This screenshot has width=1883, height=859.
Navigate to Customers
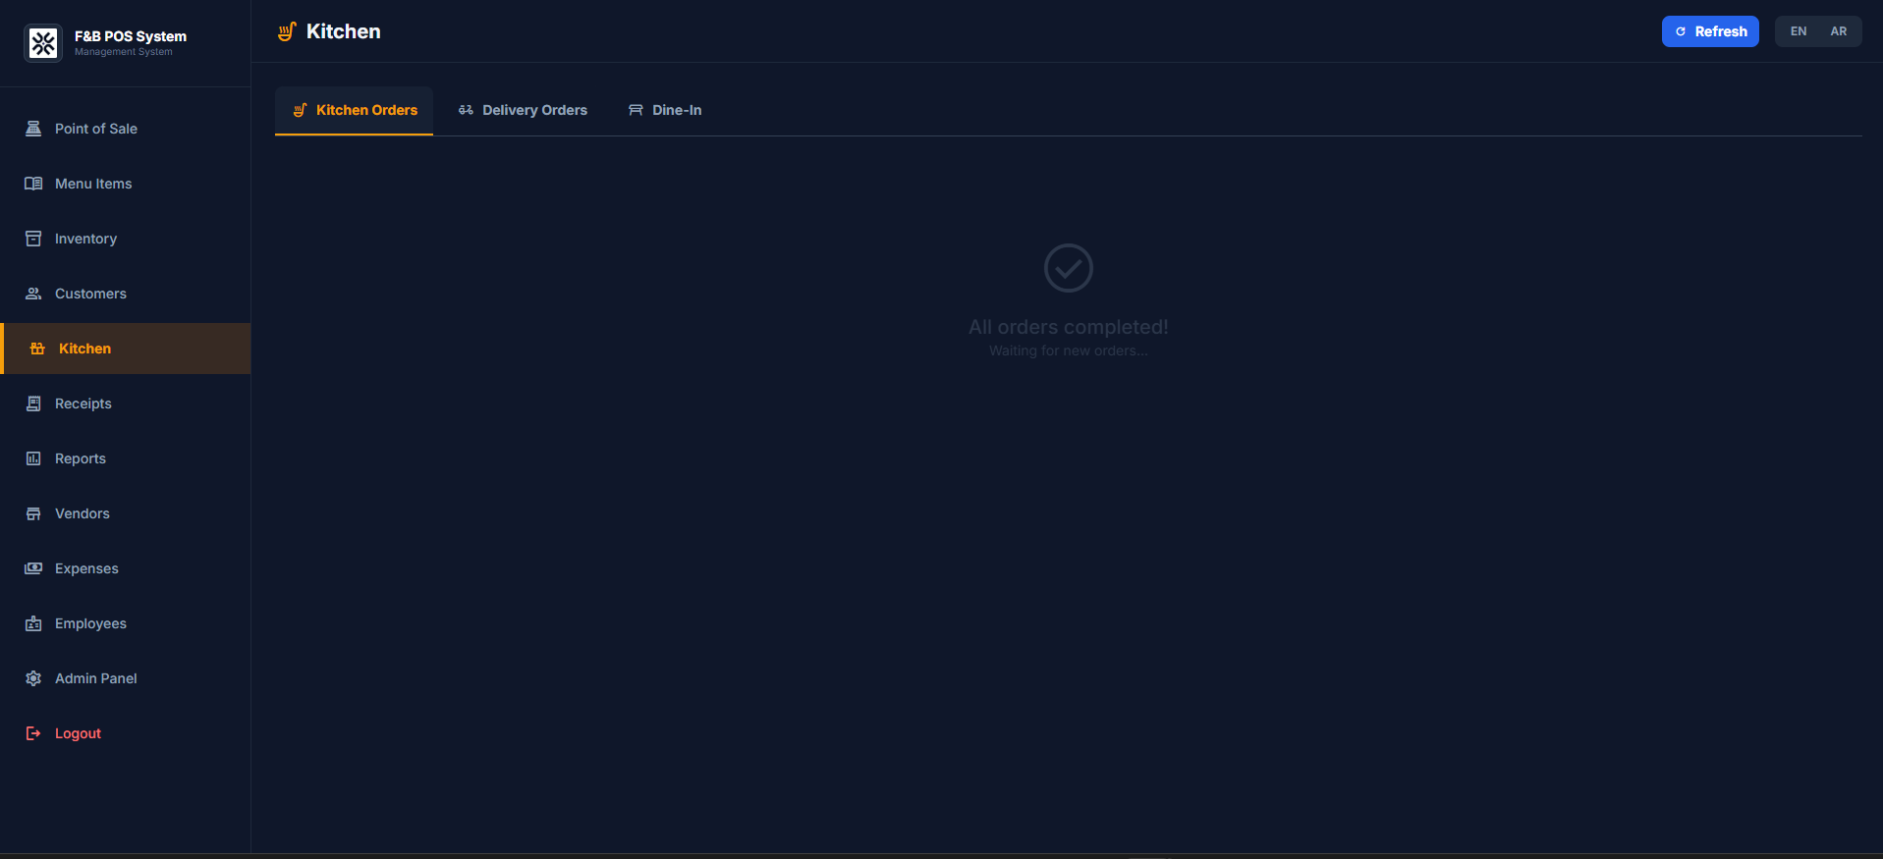pos(126,294)
